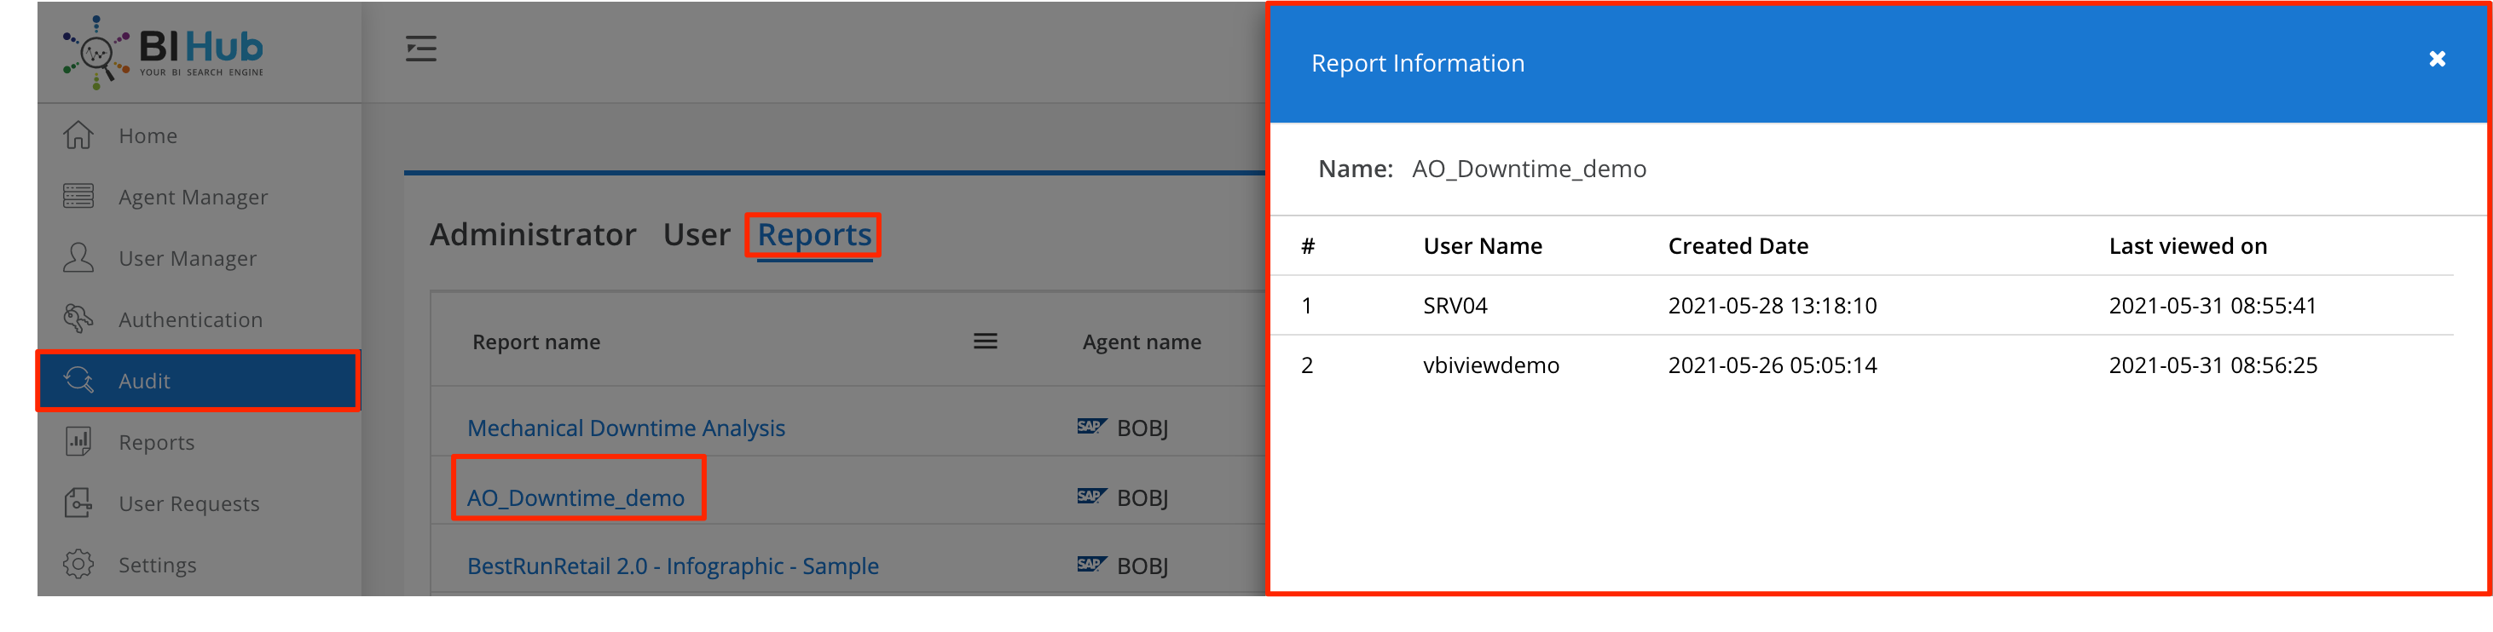Click created date 2021-05-28 13:18:10
The height and width of the screenshot is (632, 2493).
(1773, 307)
